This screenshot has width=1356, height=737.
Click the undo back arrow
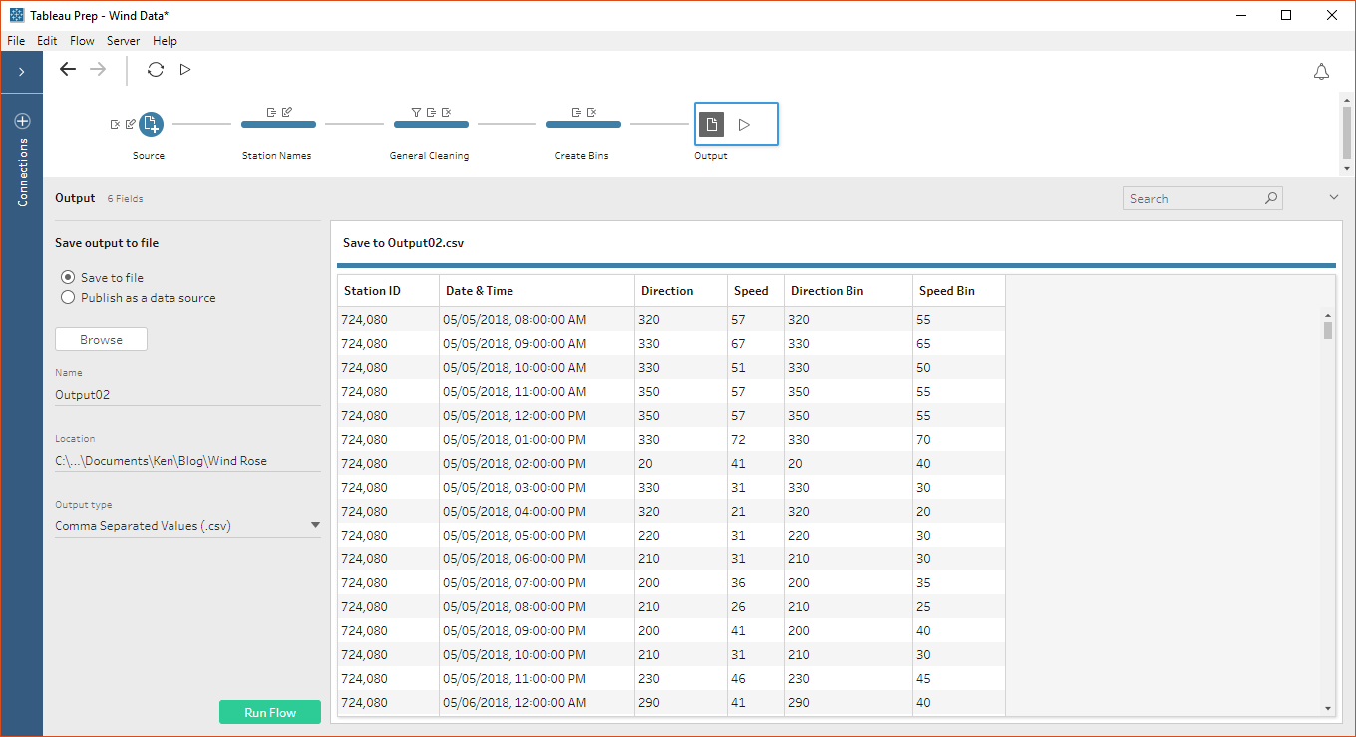67,69
